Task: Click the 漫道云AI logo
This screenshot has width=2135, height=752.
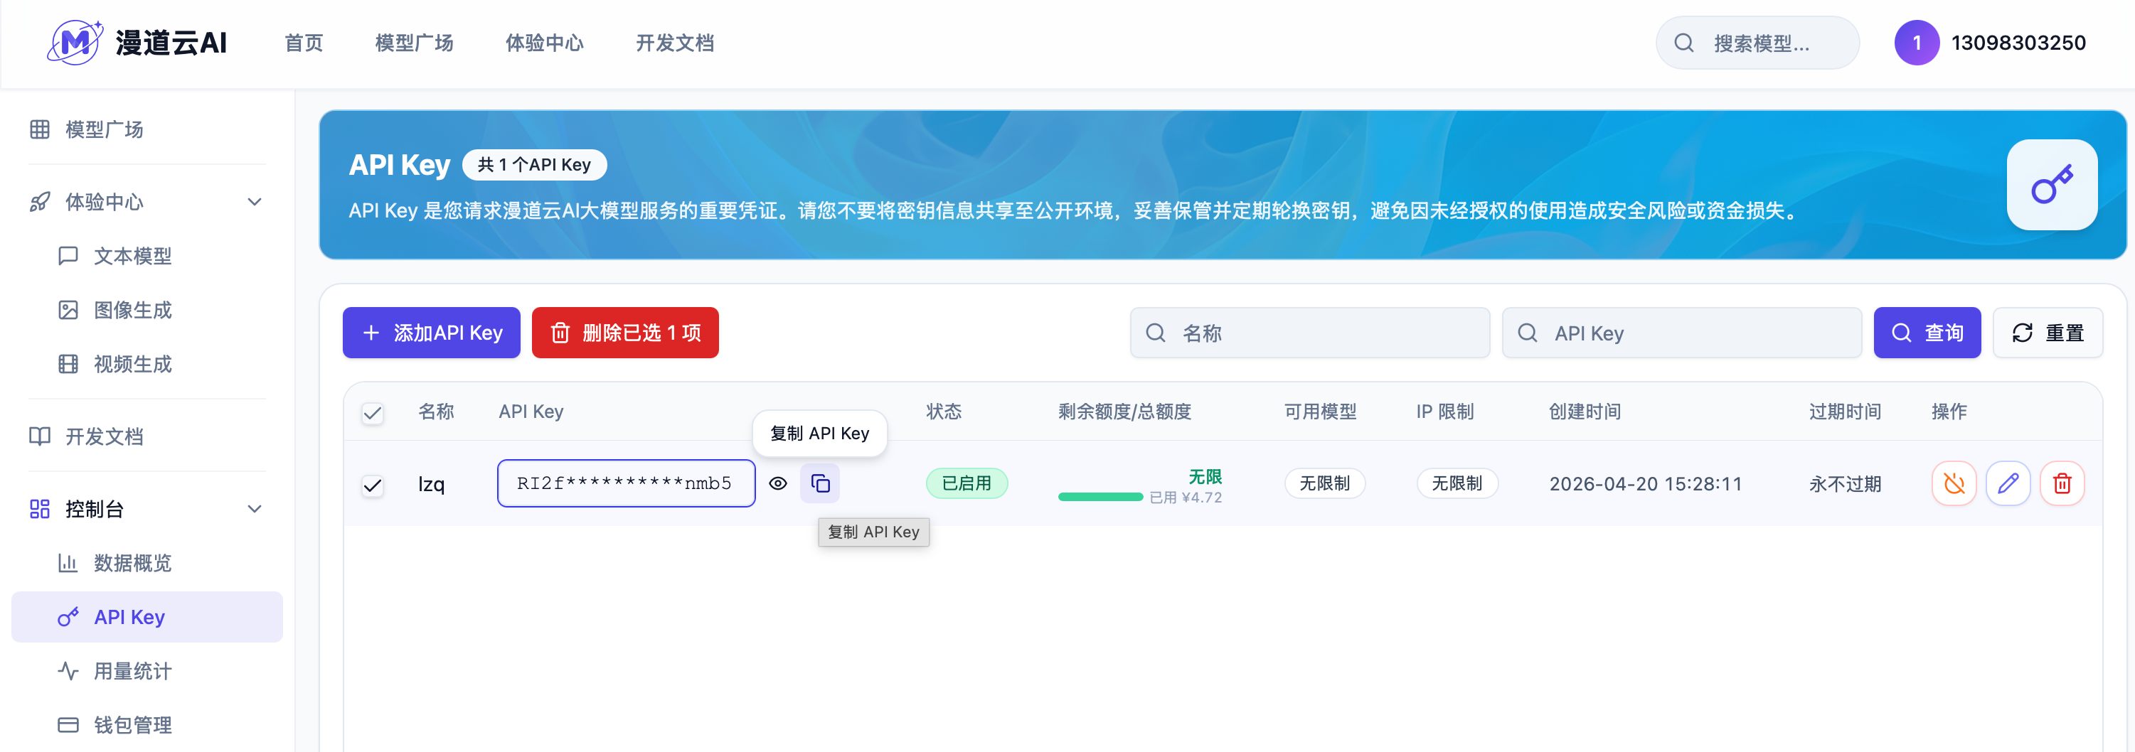Action: [137, 42]
